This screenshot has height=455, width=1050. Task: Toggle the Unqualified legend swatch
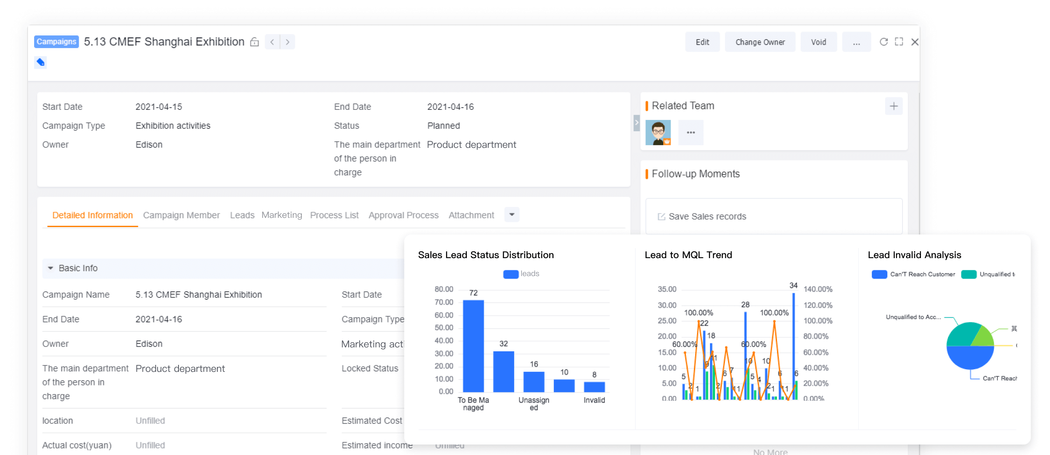pyautogui.click(x=969, y=274)
